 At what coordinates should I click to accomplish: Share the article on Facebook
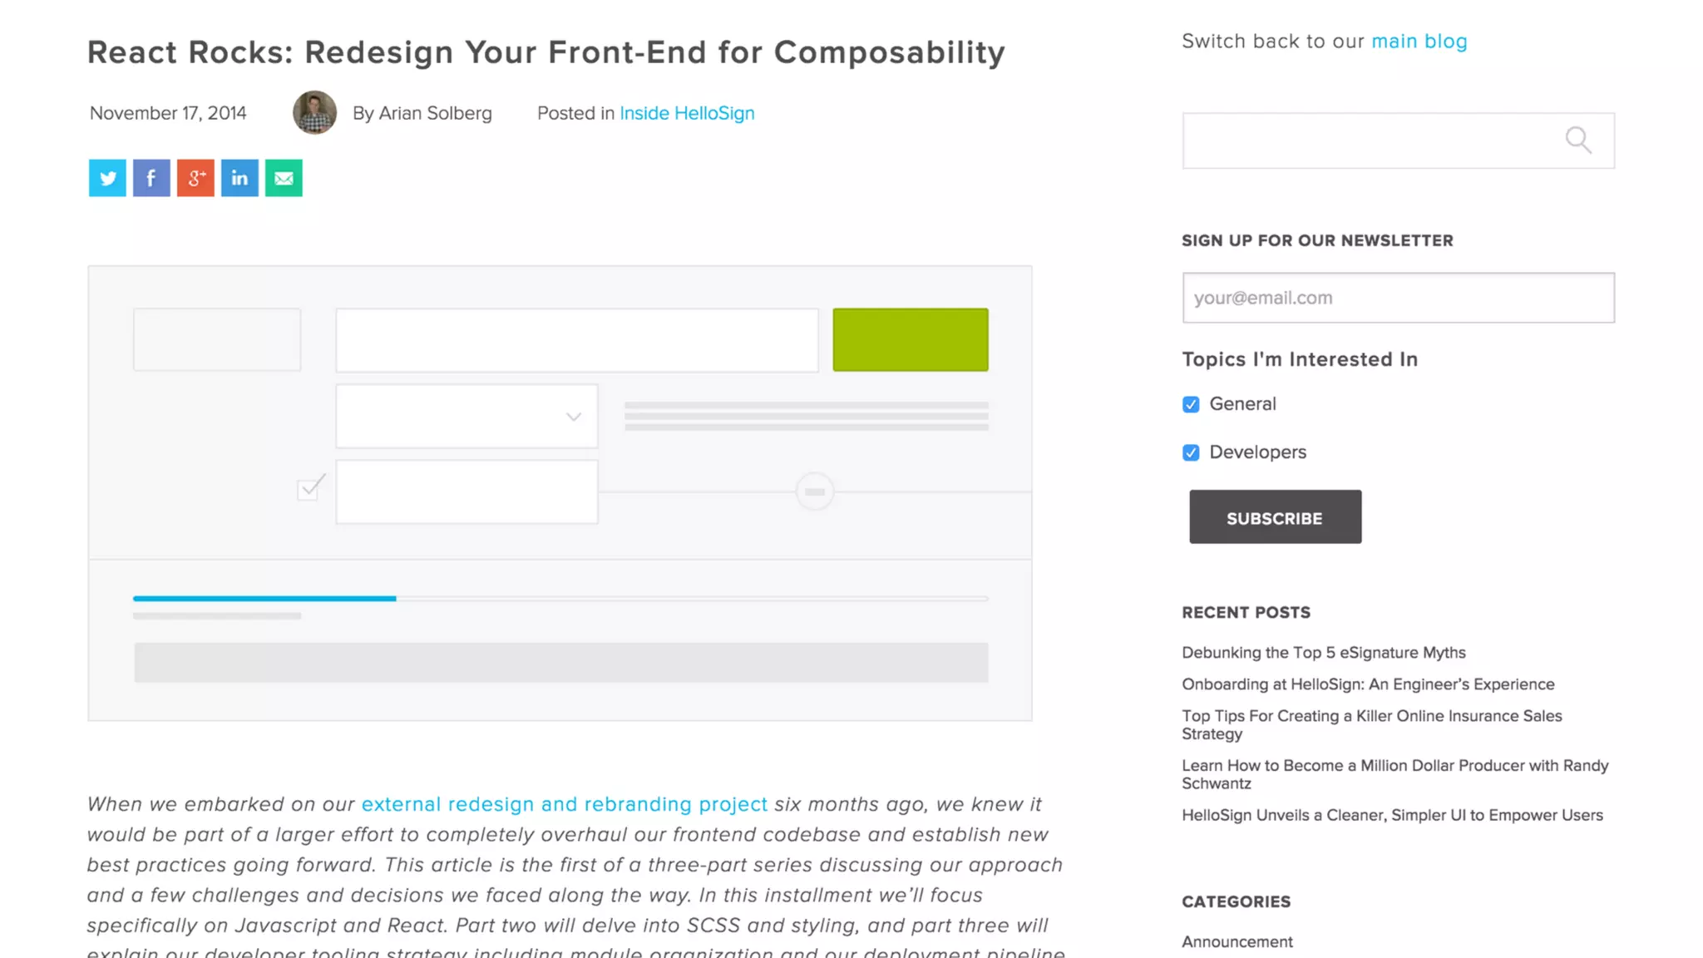[151, 178]
